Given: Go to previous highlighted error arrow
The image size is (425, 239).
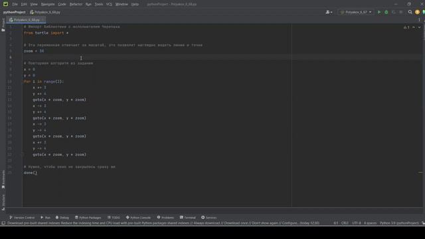Looking at the screenshot, I should click(414, 27).
